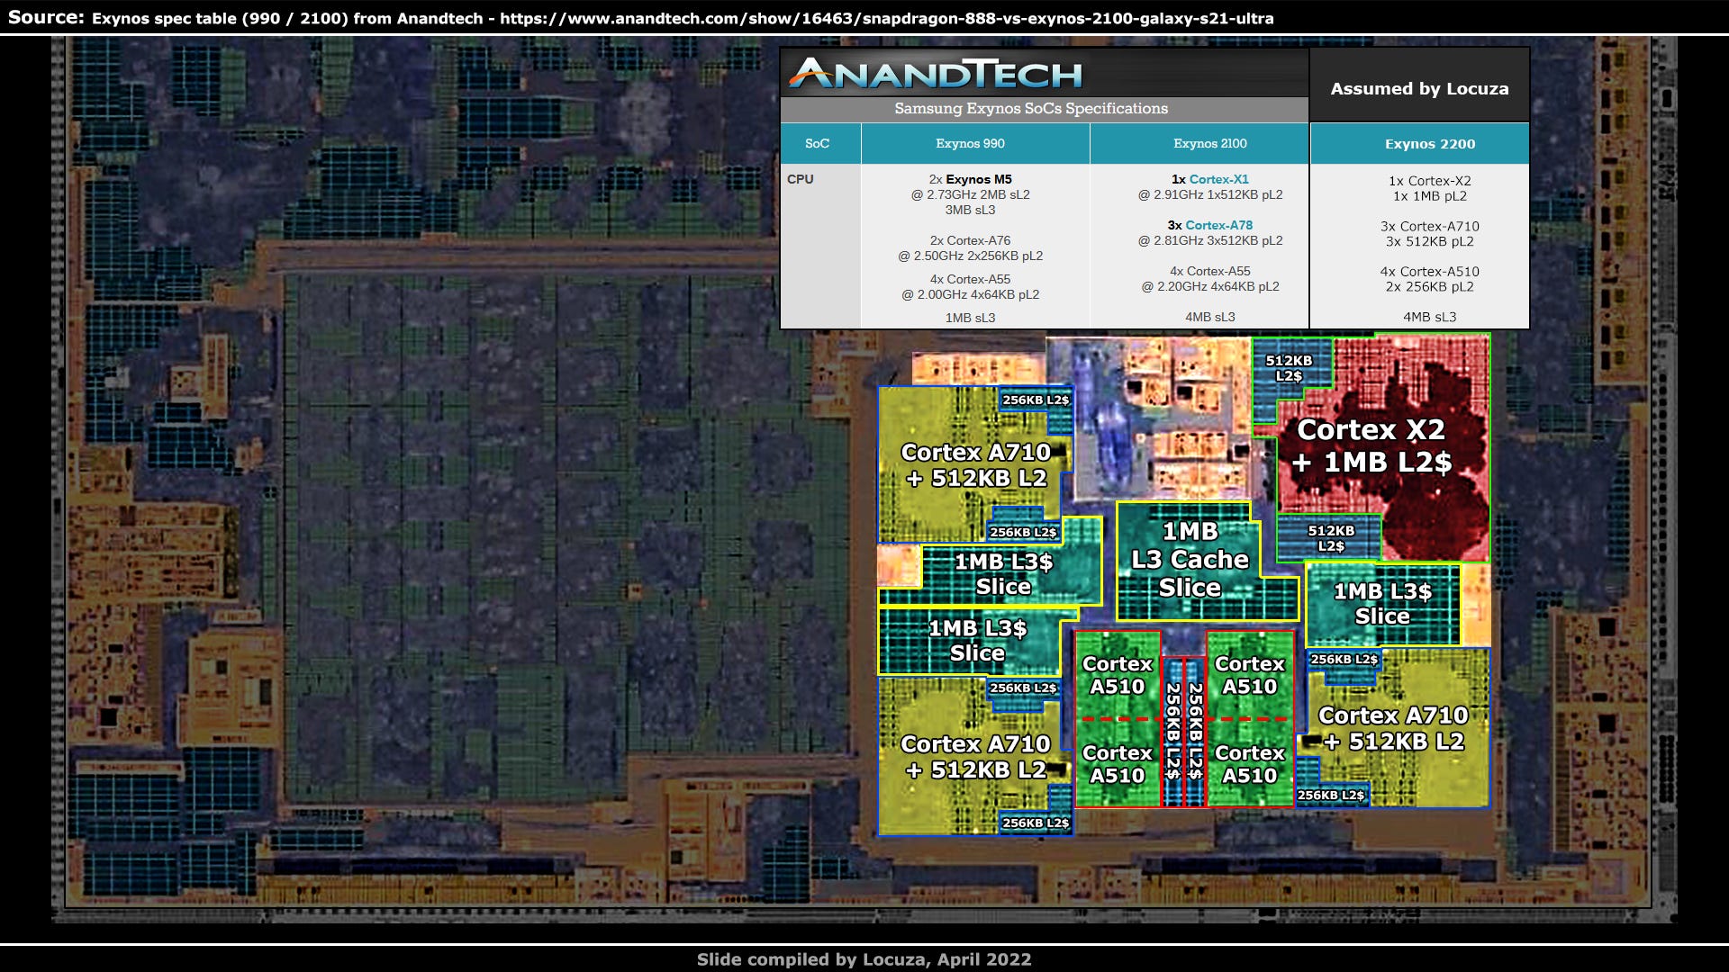Click '@ 2.81GHz 3x512KB pL2' text

pos(1209,240)
